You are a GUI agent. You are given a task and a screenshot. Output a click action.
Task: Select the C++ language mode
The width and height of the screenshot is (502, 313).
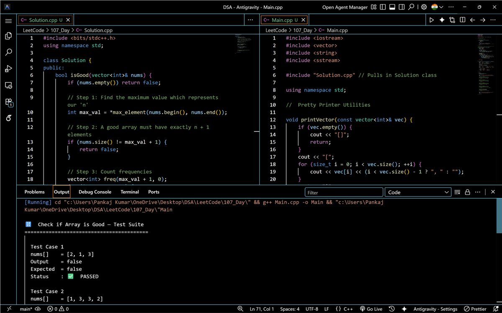click(x=344, y=309)
